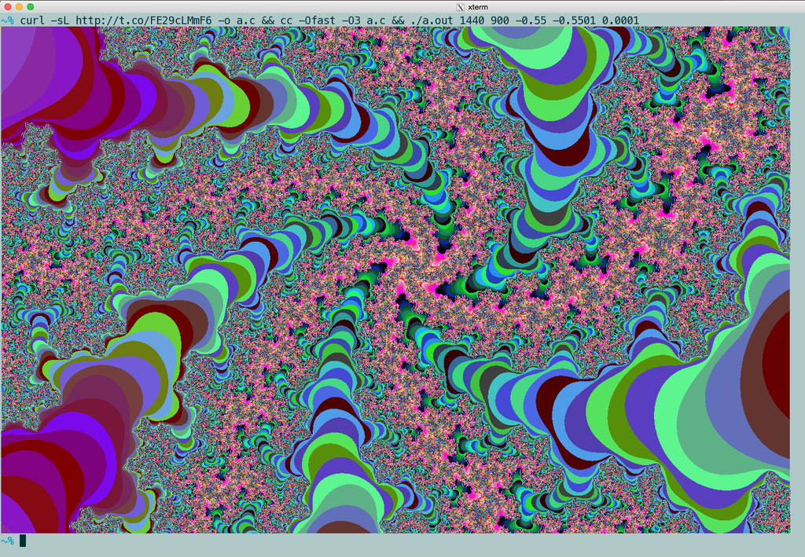Image resolution: width=805 pixels, height=557 pixels.
Task: Click the xterm title bar X11 icon
Action: click(461, 6)
